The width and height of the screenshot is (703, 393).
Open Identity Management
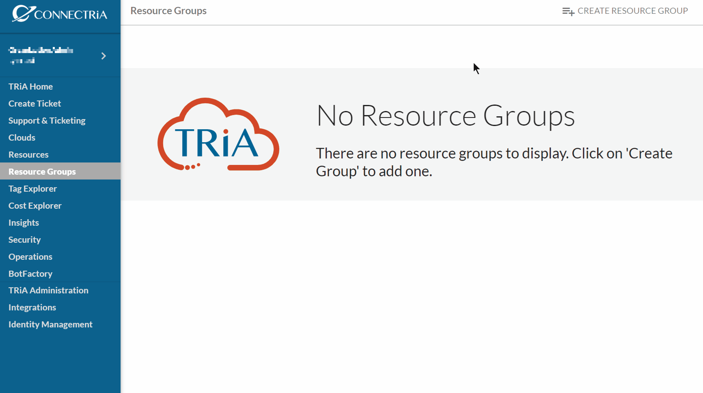coord(60,324)
